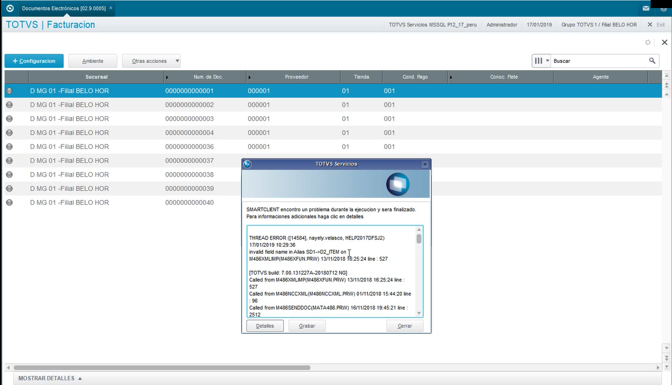Click Grabar in the error dialog
This screenshot has width=672, height=385.
point(307,326)
